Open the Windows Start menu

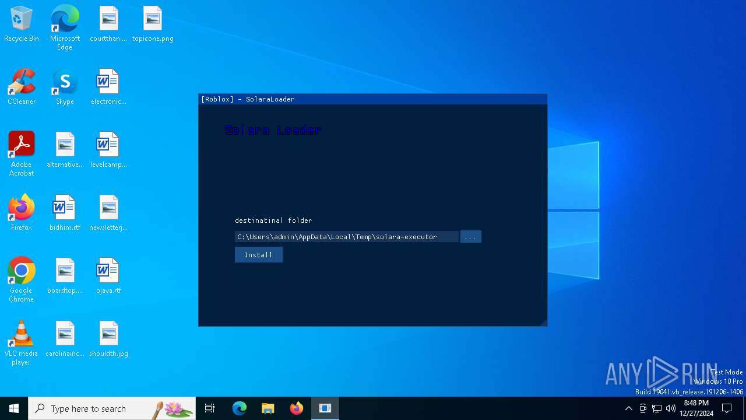[14, 408]
